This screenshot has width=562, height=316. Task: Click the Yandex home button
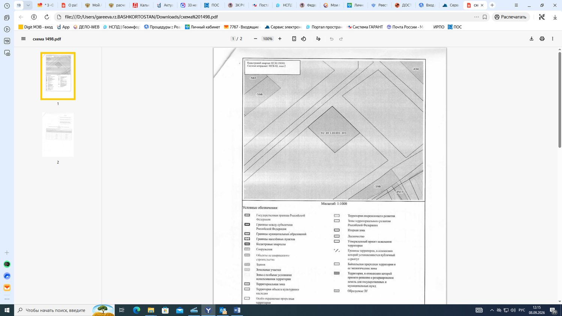tap(34, 17)
